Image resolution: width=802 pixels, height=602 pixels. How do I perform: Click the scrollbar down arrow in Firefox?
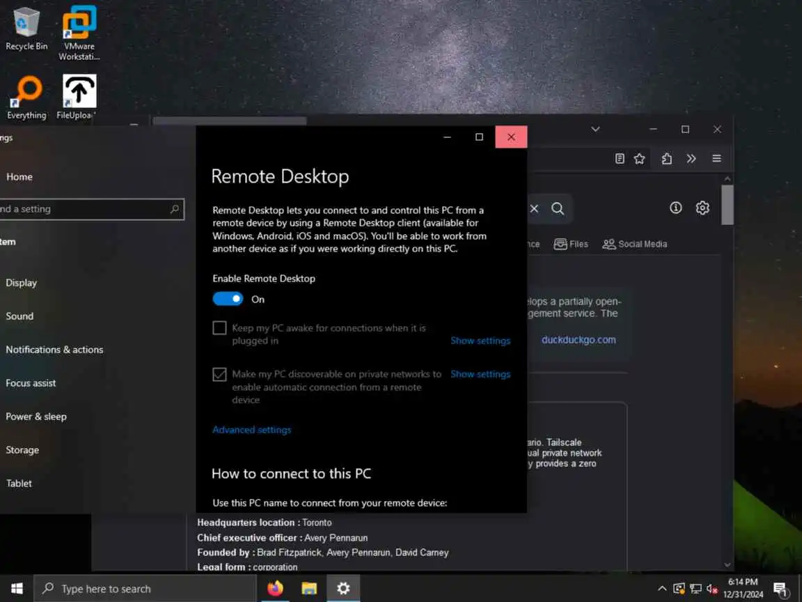click(x=728, y=564)
